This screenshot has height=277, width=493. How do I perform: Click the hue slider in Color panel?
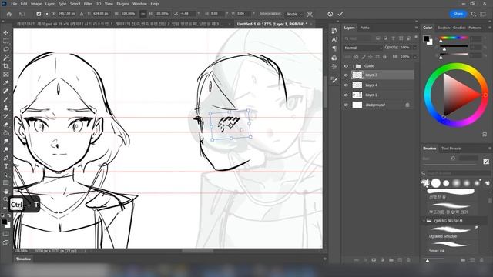(454, 38)
